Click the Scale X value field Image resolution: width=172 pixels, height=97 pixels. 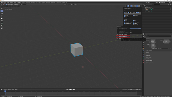coord(153,44)
